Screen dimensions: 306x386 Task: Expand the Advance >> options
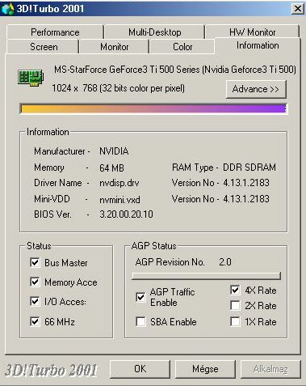click(256, 89)
